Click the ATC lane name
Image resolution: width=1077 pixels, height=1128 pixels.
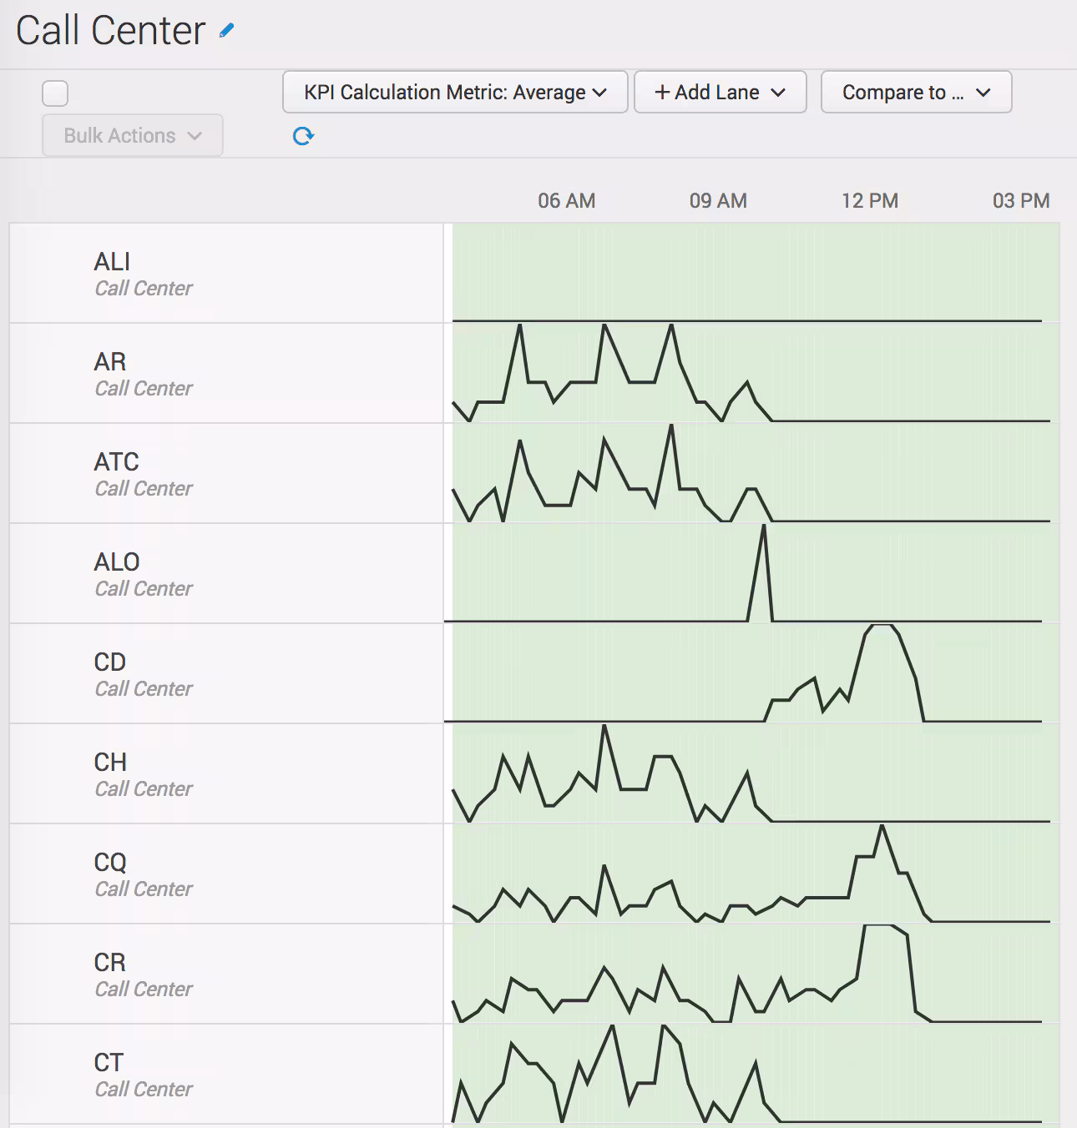coord(117,462)
